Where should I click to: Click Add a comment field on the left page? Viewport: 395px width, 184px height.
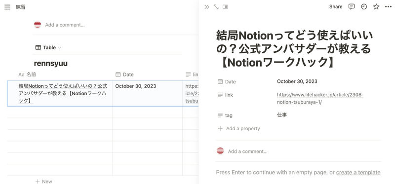pos(65,25)
